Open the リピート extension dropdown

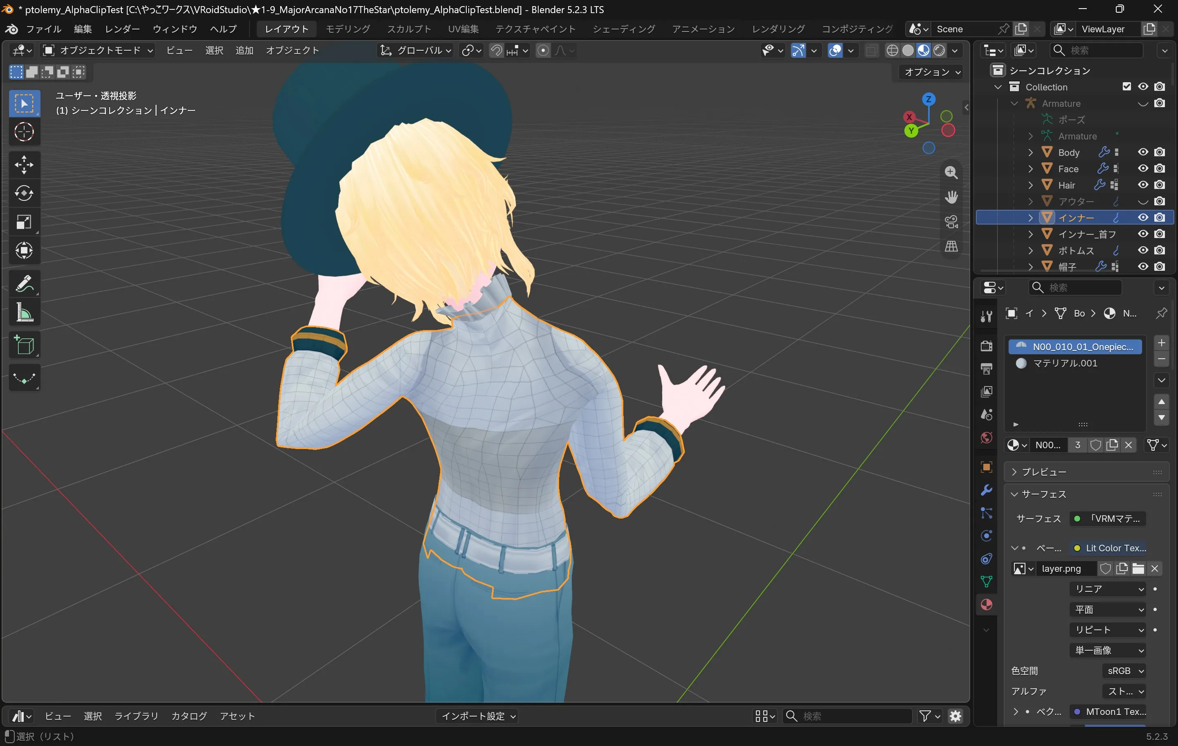click(1108, 630)
